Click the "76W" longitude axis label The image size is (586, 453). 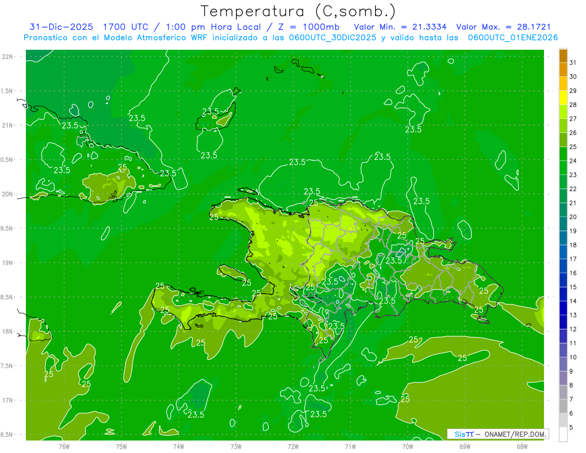point(64,446)
